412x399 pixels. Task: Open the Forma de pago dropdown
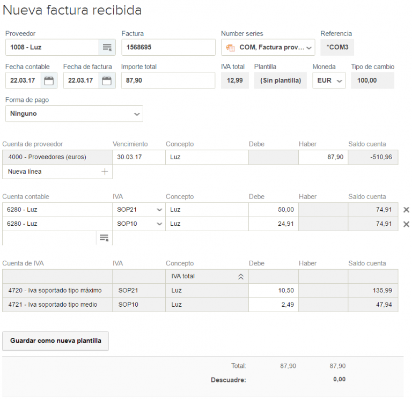[137, 114]
